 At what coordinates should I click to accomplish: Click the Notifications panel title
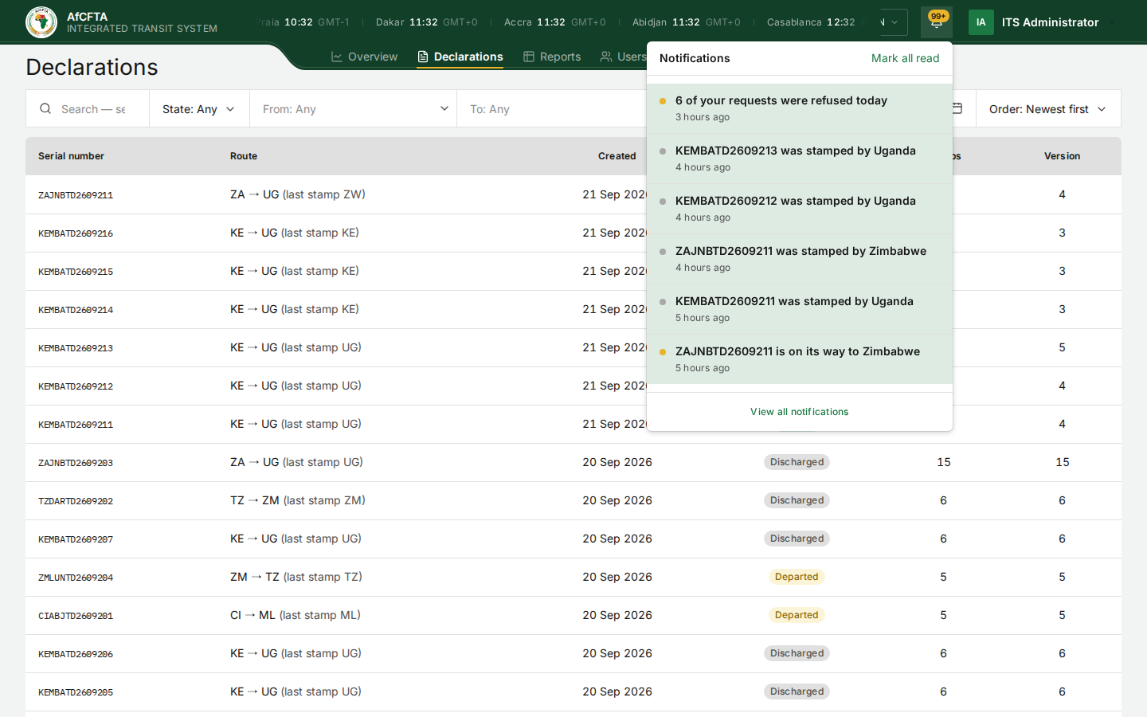click(695, 58)
